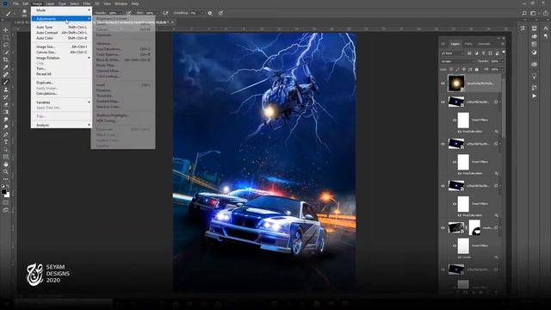
Task: Select the Hand tool
Action: point(6,164)
